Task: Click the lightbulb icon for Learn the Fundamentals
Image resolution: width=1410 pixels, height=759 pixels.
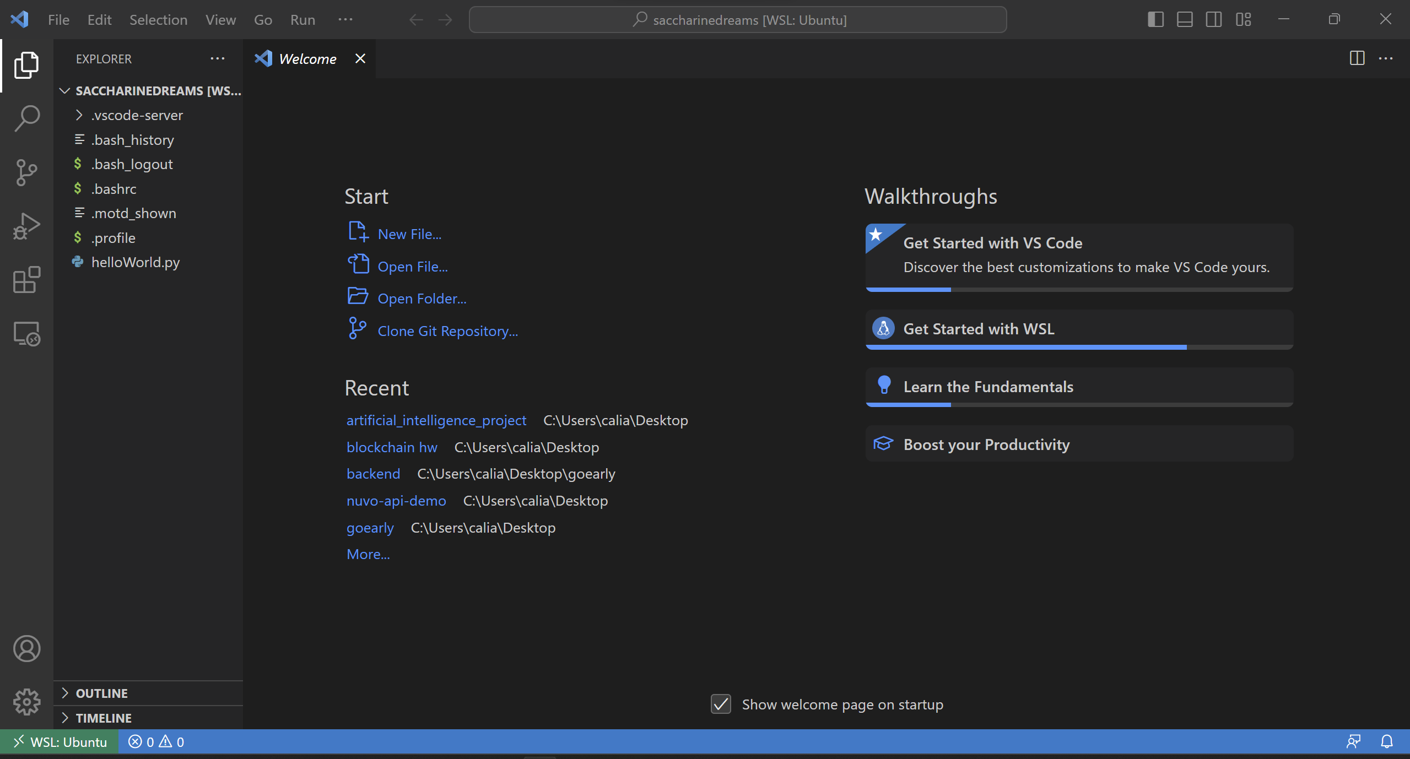Action: pos(884,384)
